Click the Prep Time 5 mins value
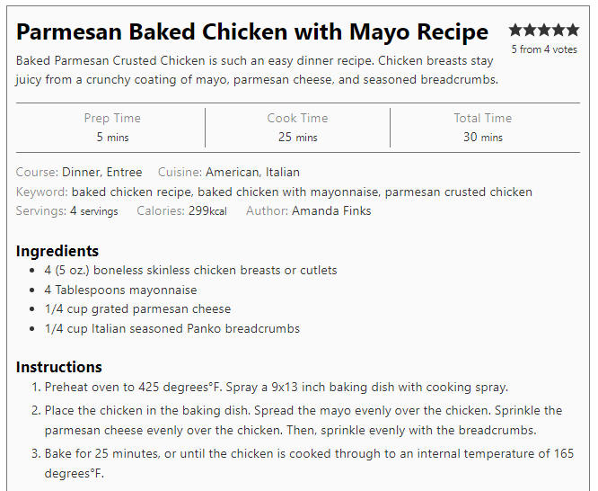 point(112,137)
